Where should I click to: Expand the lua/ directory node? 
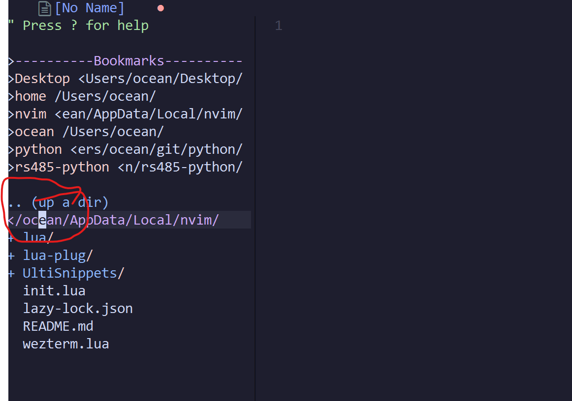point(31,237)
